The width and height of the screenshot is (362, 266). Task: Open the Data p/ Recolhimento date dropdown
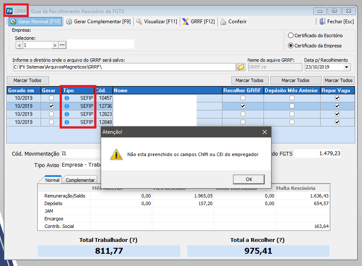click(x=347, y=67)
